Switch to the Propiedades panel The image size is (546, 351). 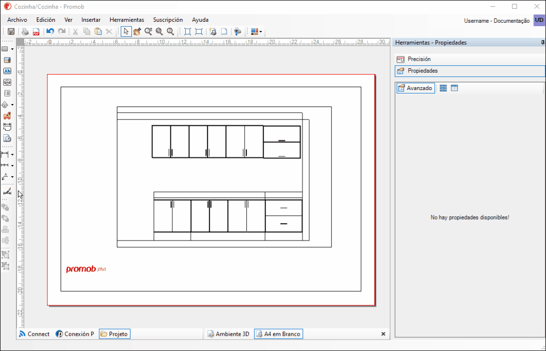point(470,71)
